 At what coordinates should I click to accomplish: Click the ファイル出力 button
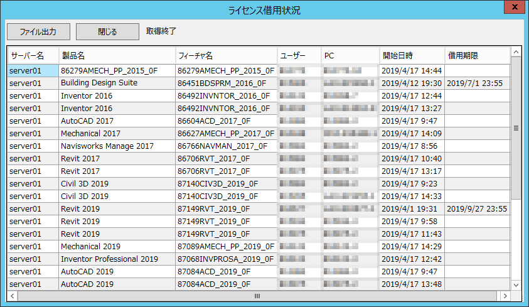pos(38,31)
